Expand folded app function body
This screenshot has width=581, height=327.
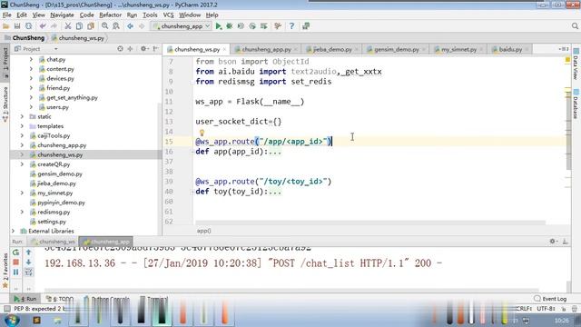(x=274, y=152)
